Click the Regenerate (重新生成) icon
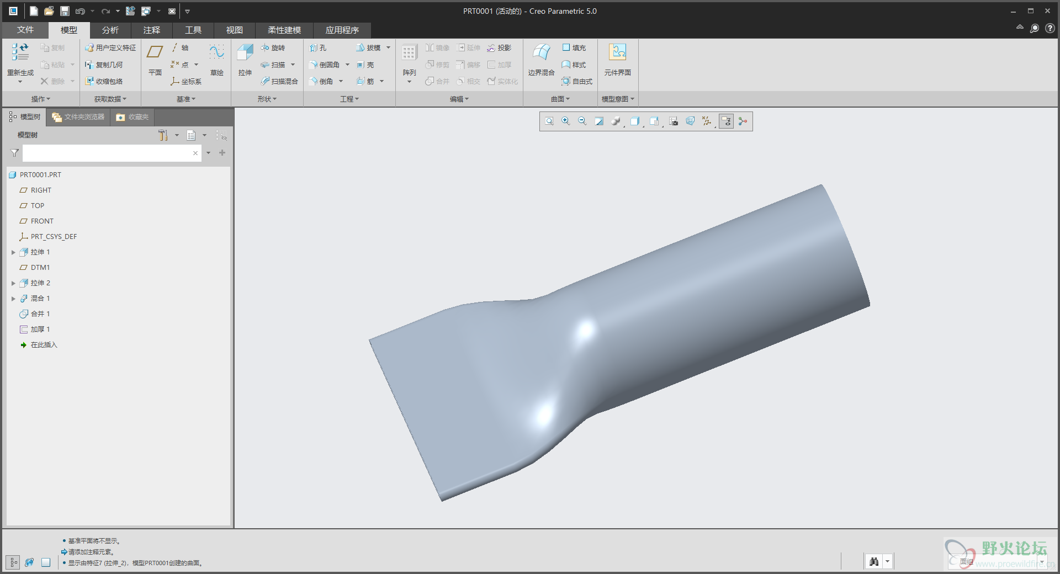The image size is (1060, 574). (x=20, y=53)
